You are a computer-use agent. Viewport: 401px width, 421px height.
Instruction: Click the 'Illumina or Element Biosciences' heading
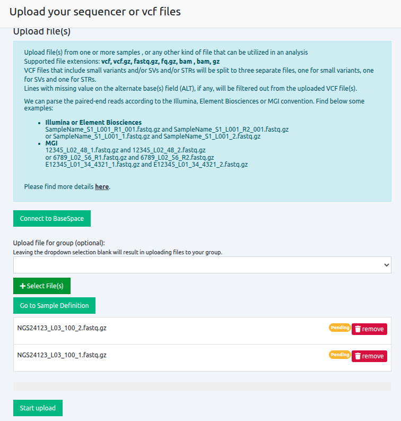click(x=93, y=123)
